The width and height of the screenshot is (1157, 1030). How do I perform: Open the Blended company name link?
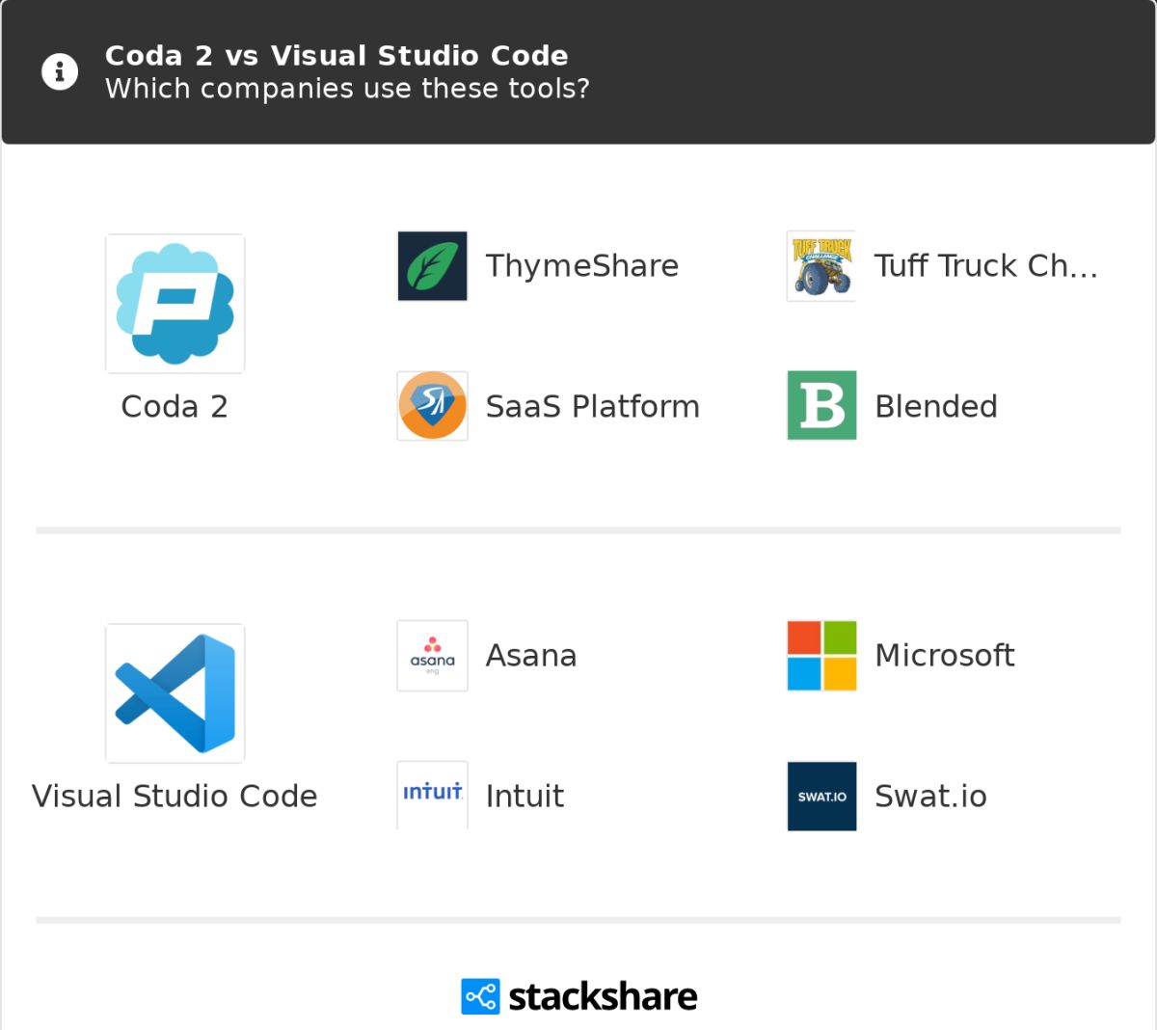pos(935,406)
